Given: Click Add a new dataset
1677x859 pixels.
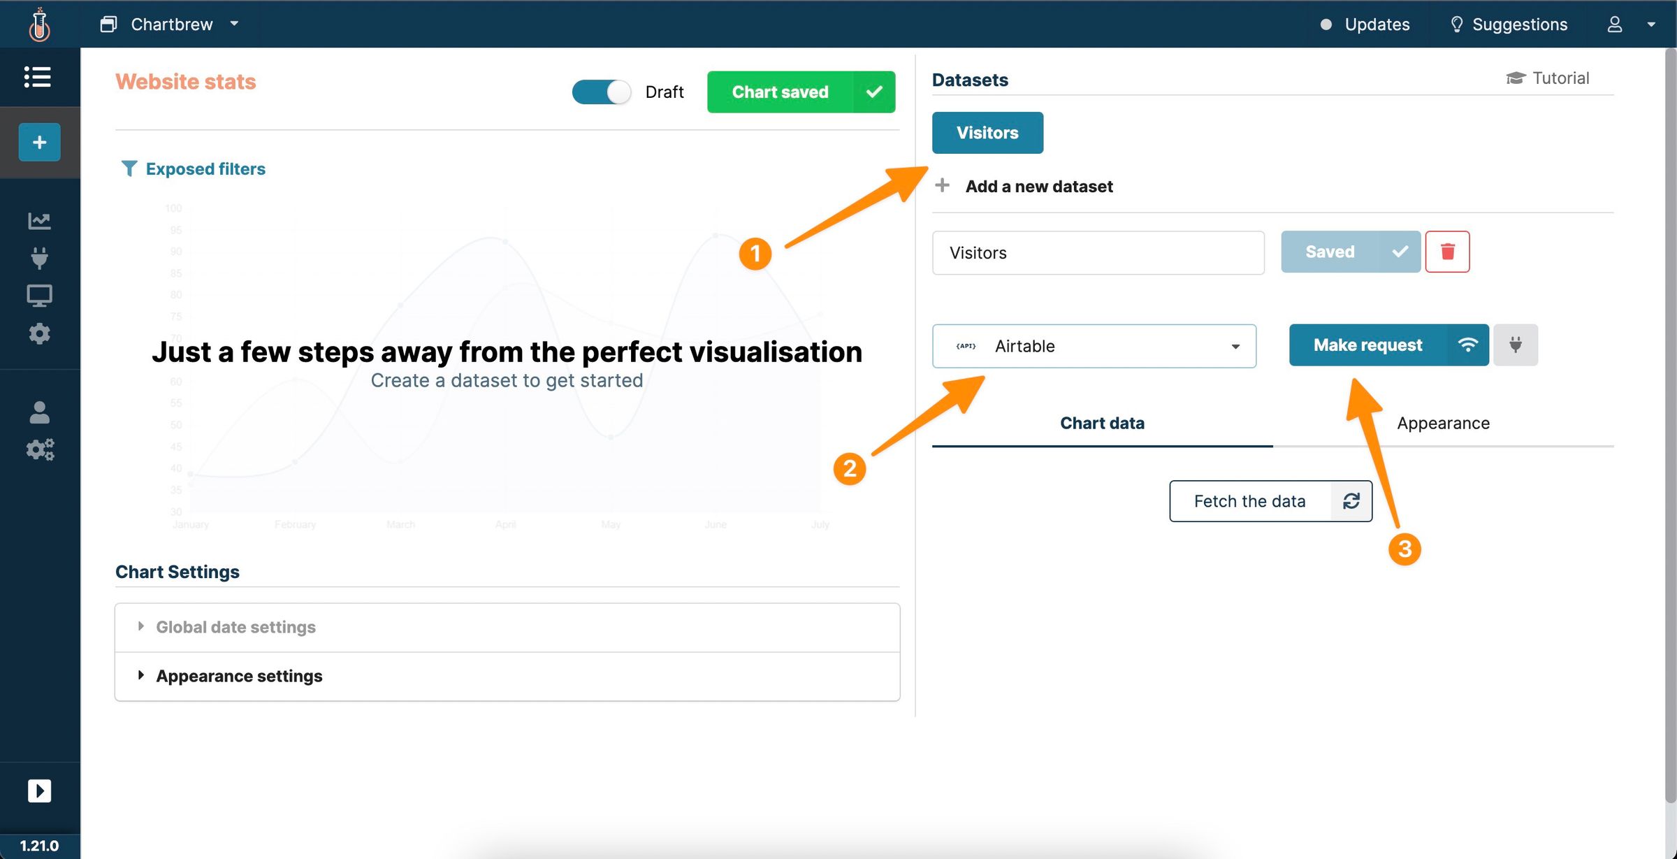Looking at the screenshot, I should pyautogui.click(x=1038, y=186).
